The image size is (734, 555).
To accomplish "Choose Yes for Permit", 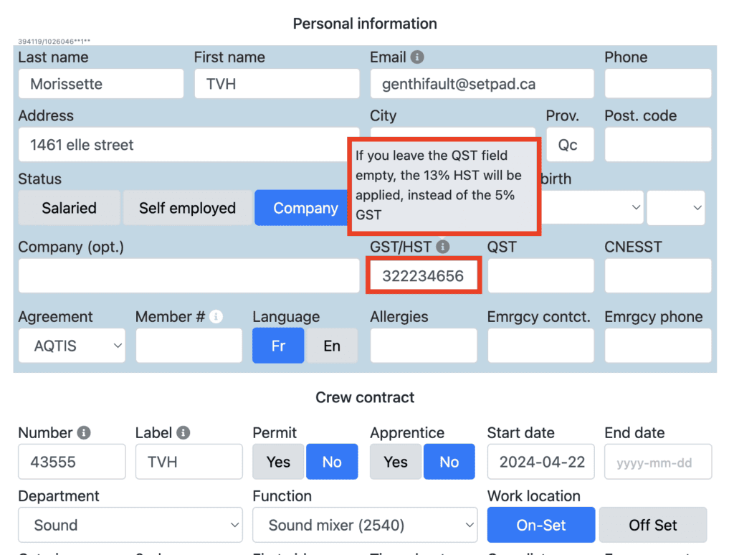I will point(278,462).
